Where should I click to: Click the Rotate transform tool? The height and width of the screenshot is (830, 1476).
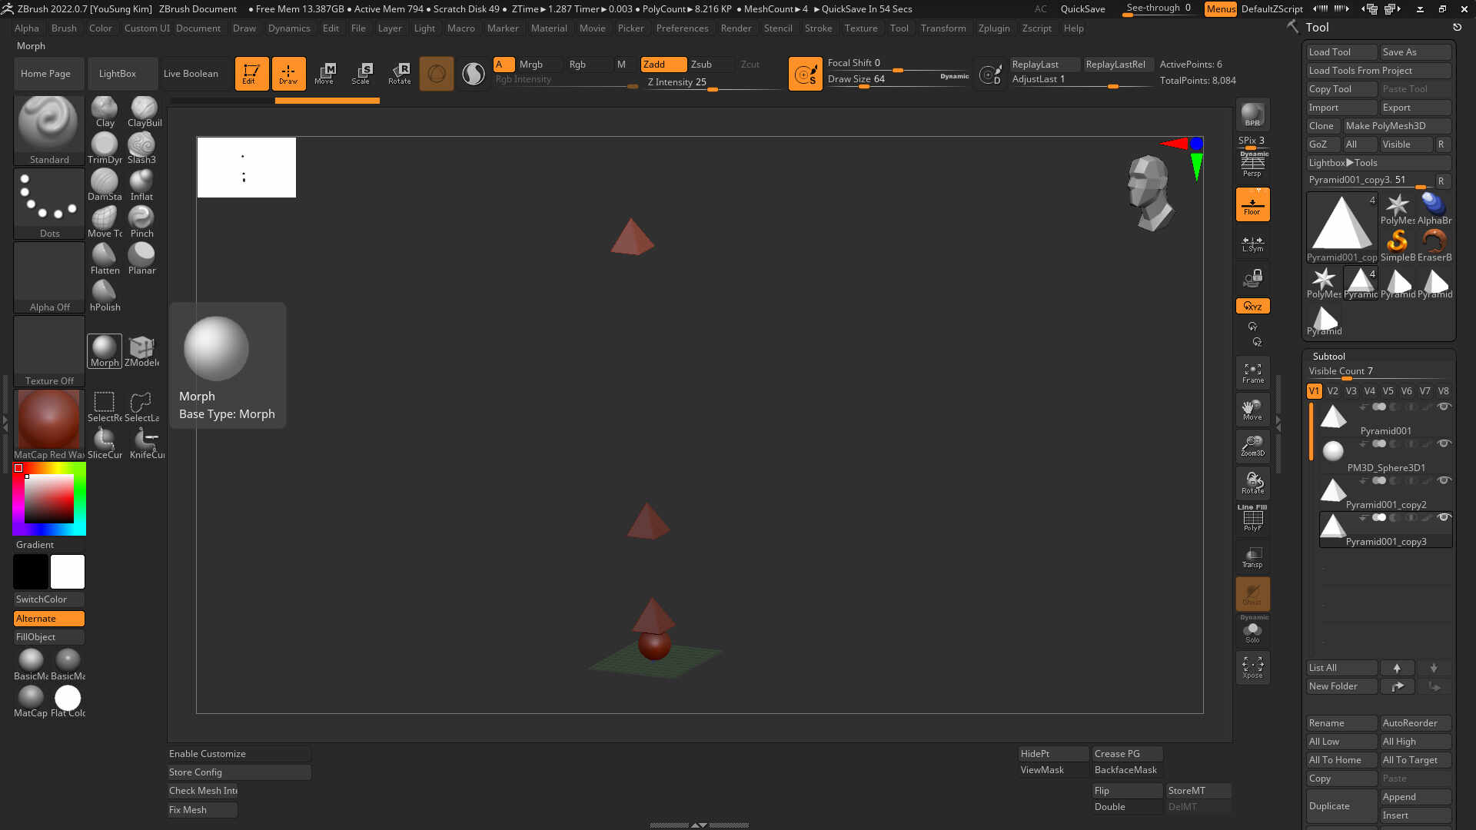399,74
